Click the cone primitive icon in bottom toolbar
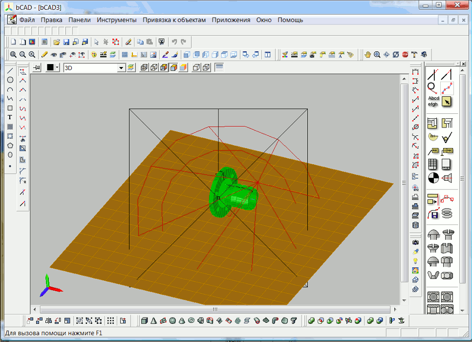This screenshot has width=472, height=342. coord(182,321)
